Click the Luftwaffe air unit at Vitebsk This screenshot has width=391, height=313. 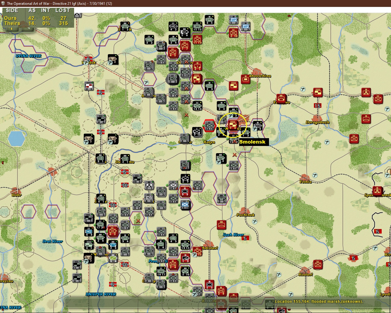click(x=113, y=59)
